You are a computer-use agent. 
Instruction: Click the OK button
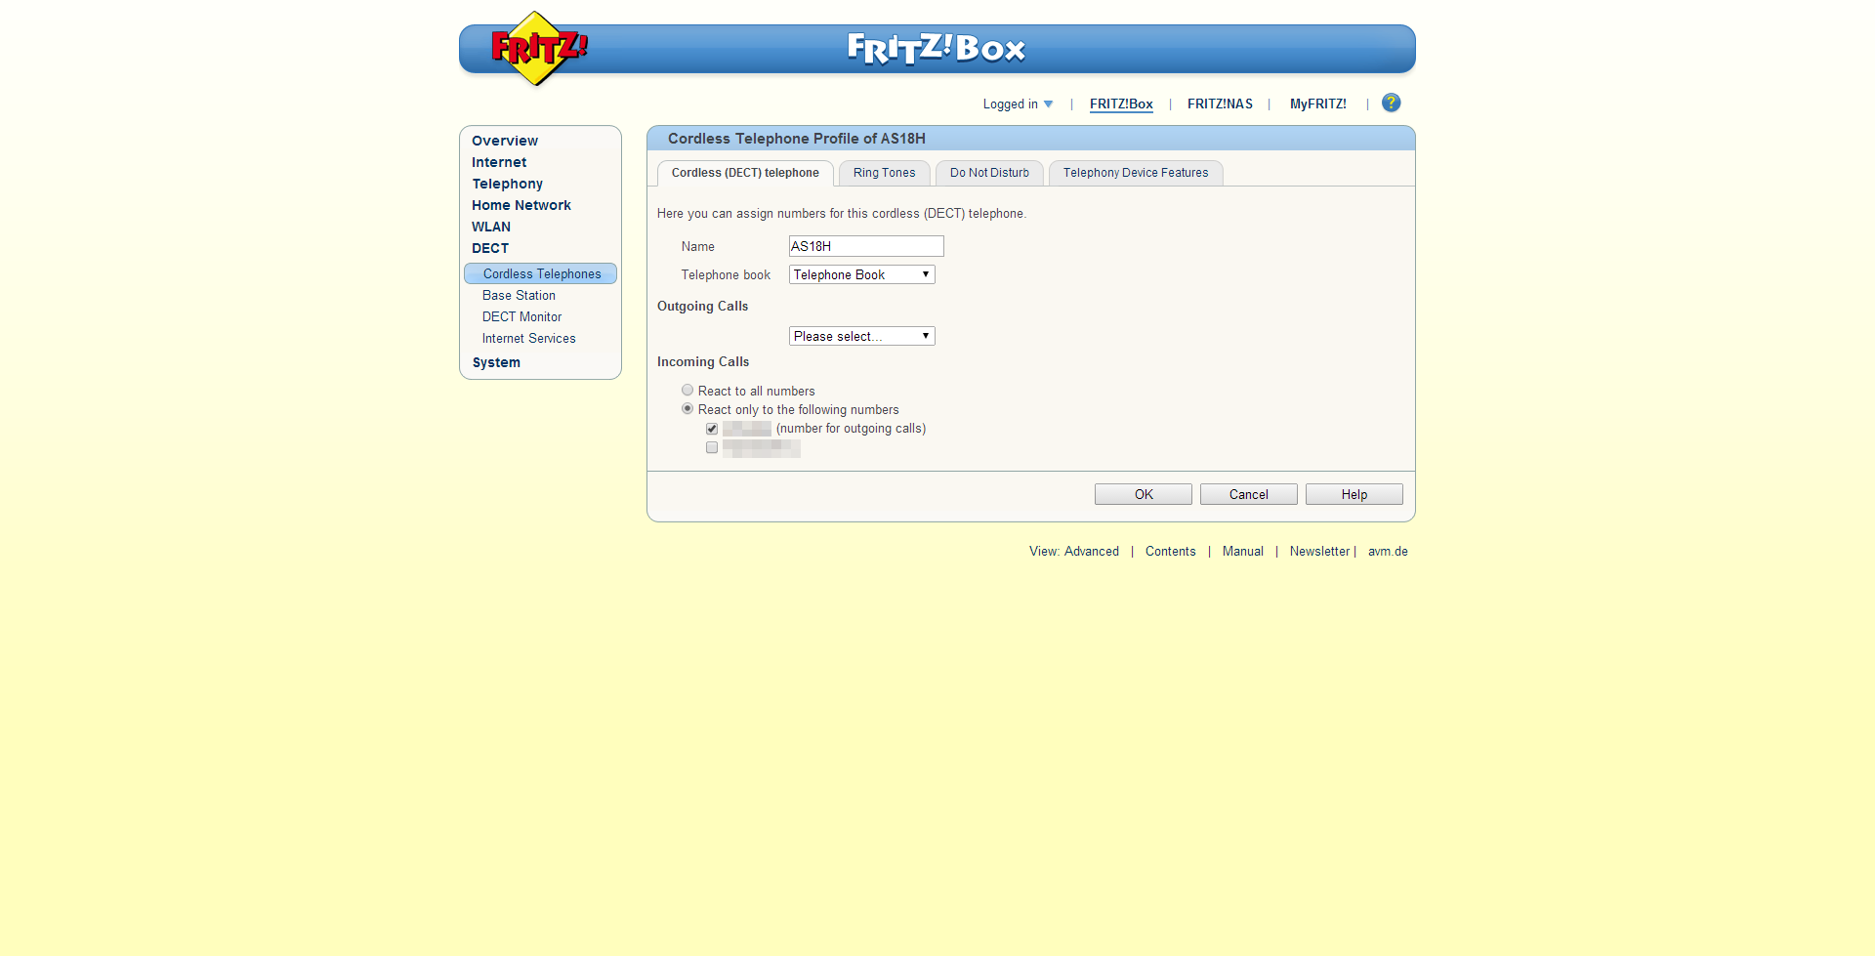1144,494
